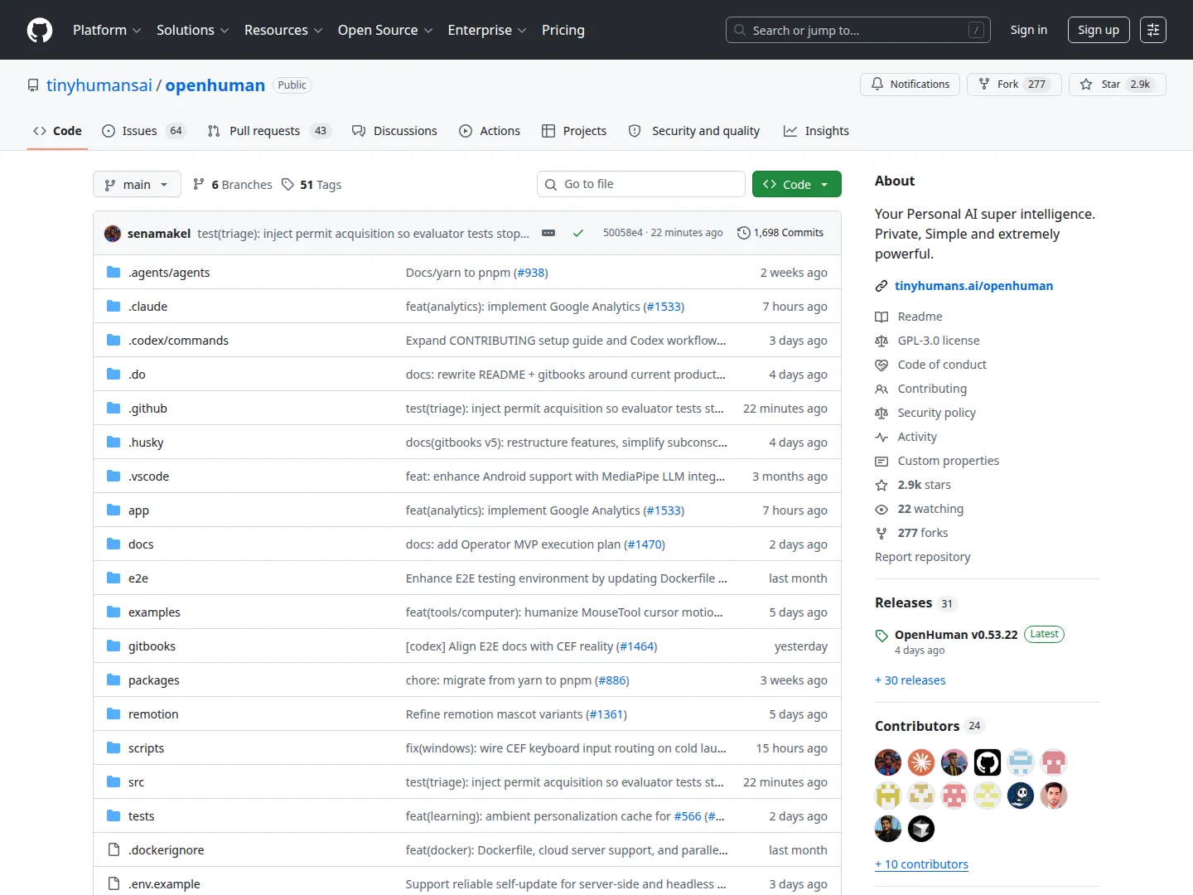
Task: Click the Sign in link
Action: [x=1028, y=30]
